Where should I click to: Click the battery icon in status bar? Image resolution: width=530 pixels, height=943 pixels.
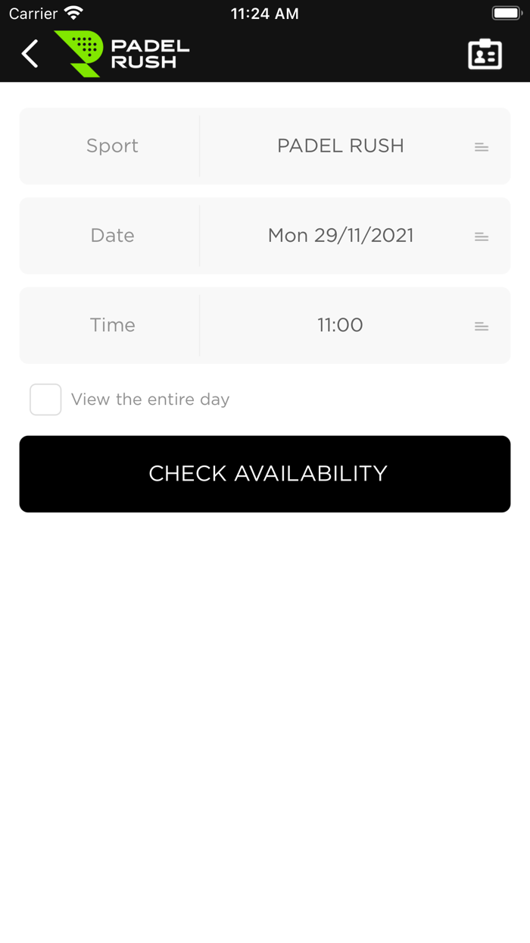506,13
